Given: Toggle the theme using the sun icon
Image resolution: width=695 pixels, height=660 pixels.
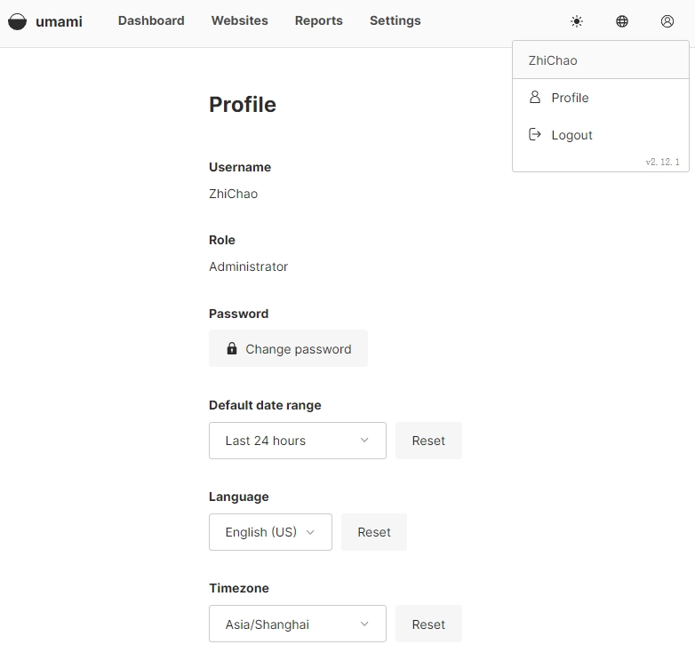Looking at the screenshot, I should pyautogui.click(x=577, y=21).
